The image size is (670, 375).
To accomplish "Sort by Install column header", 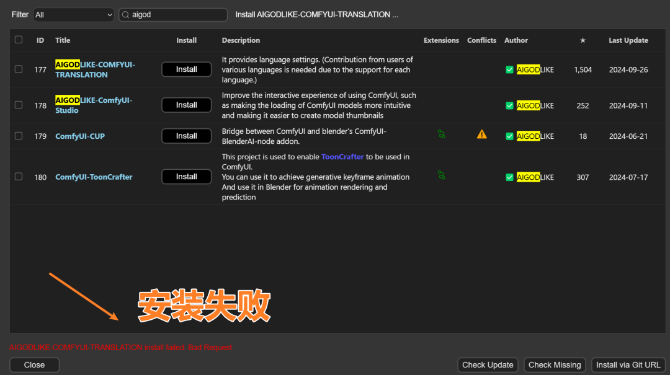I will [186, 40].
